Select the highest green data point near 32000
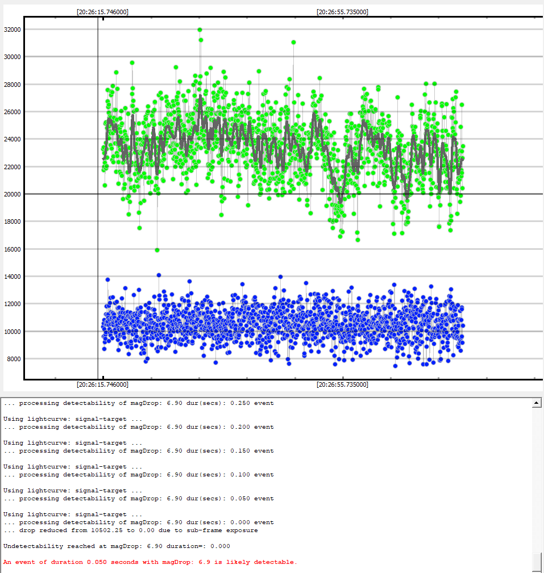Image resolution: width=544 pixels, height=573 pixels. coord(200,30)
